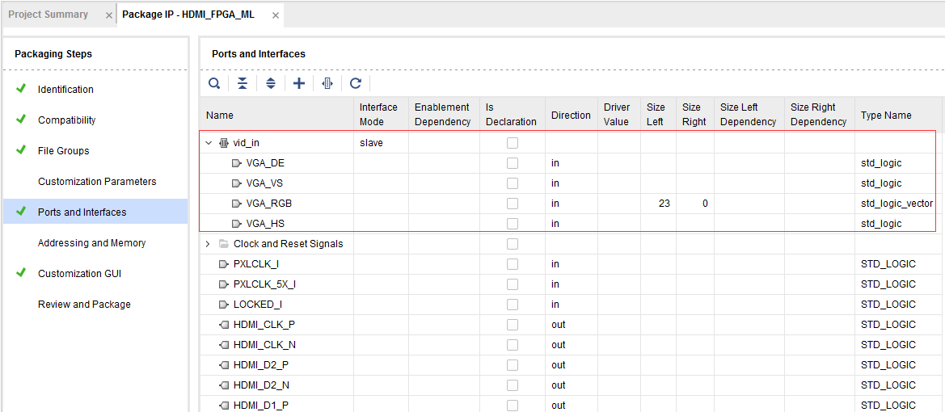Click VGA_RGB input port icon
945x412 pixels.
coord(237,204)
